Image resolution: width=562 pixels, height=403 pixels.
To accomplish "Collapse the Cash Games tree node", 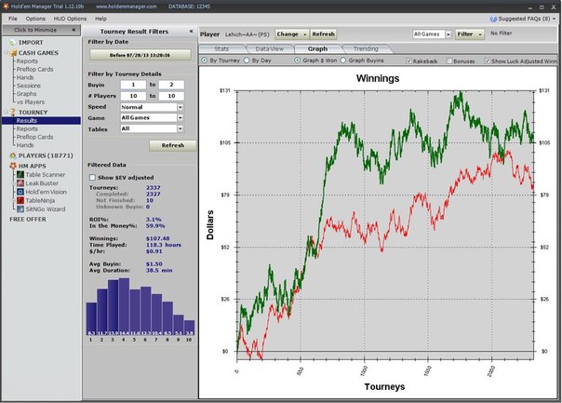I will (7, 53).
